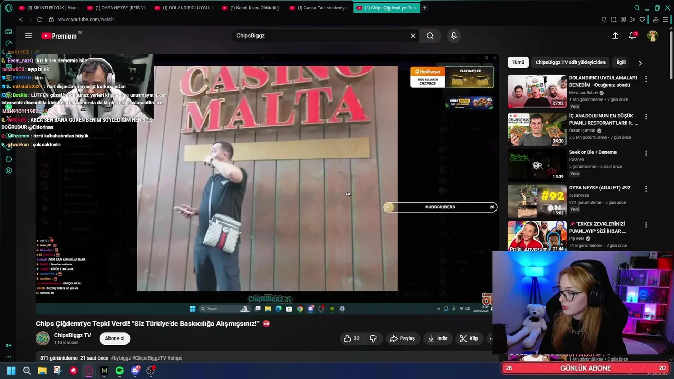674x379 pixels.
Task: Clear the ChipsBiggz search text
Action: pos(413,36)
